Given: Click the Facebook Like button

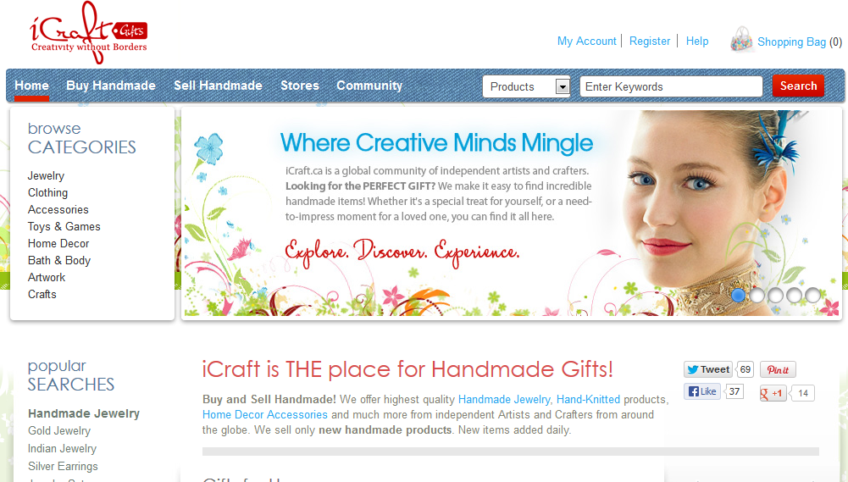Looking at the screenshot, I should tap(702, 391).
